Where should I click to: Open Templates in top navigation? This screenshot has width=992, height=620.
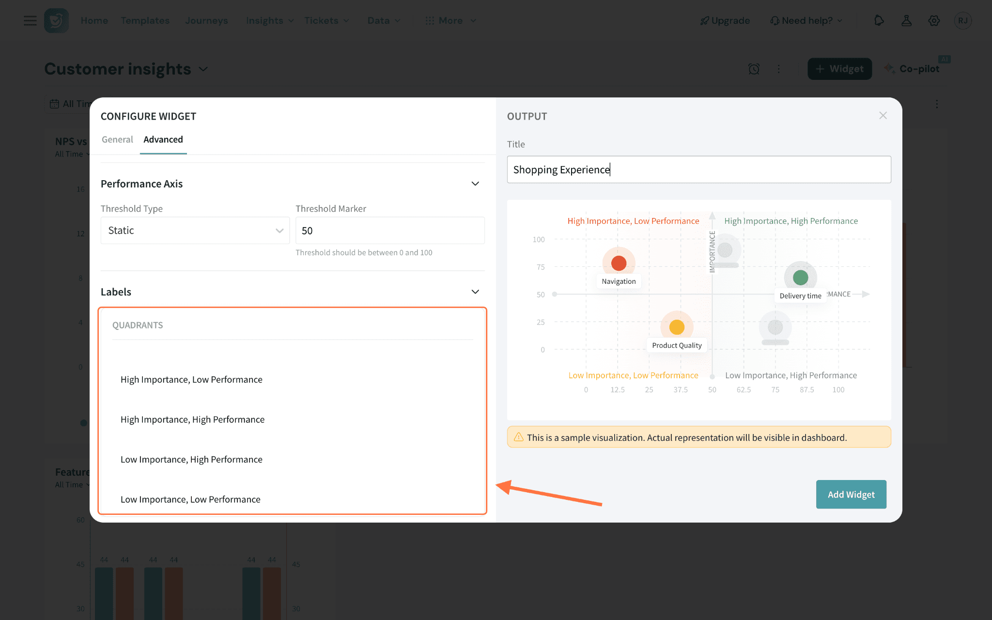145,20
